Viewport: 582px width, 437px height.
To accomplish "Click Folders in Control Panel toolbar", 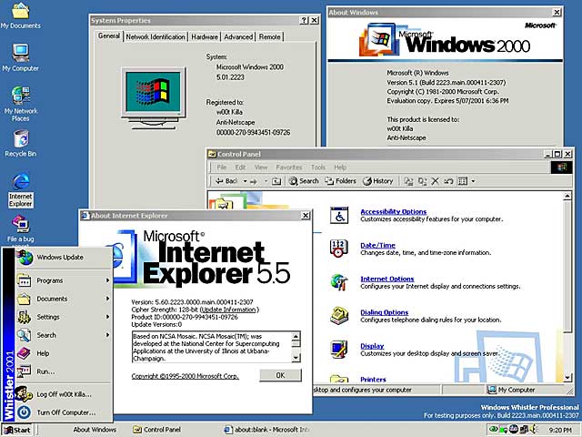I will (x=340, y=181).
